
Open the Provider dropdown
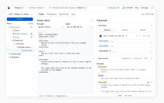click(51, 27)
